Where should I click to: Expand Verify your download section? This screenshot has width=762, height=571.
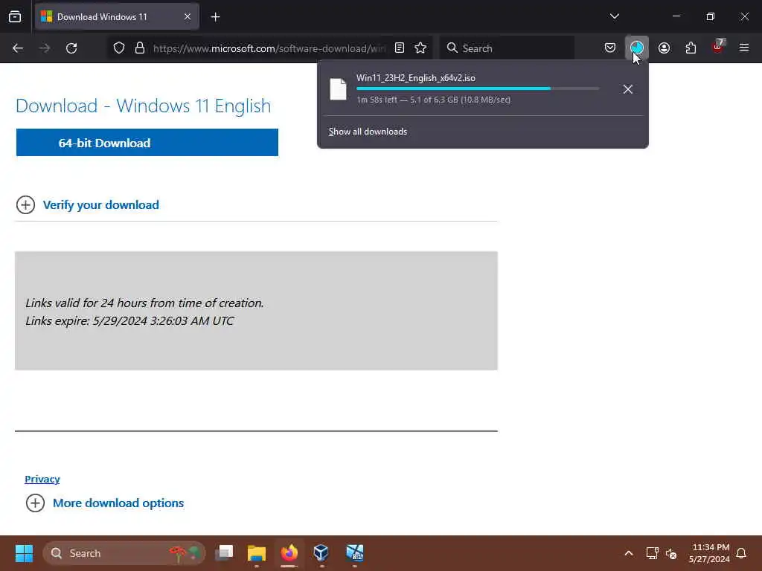tap(100, 205)
